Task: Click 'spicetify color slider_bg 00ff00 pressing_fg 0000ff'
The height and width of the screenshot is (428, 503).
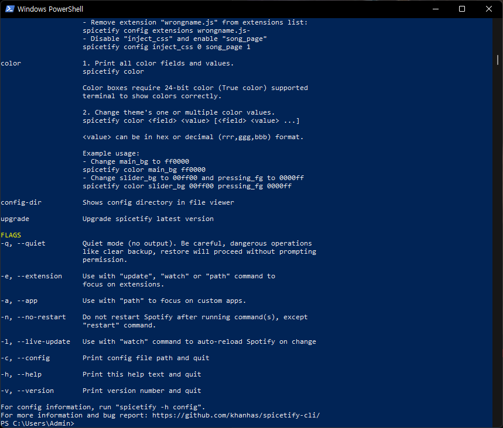Action: point(187,186)
